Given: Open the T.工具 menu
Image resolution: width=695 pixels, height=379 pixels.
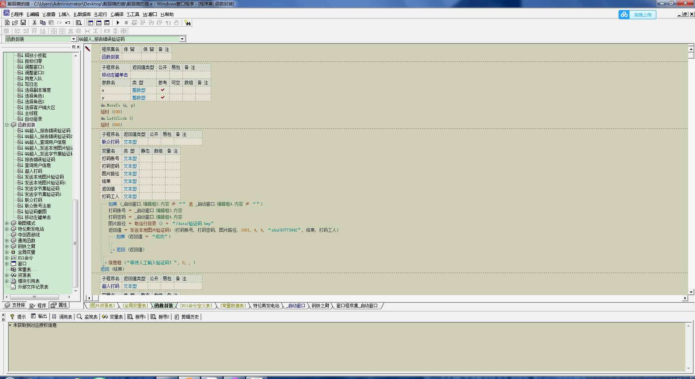Looking at the screenshot, I should click(133, 14).
